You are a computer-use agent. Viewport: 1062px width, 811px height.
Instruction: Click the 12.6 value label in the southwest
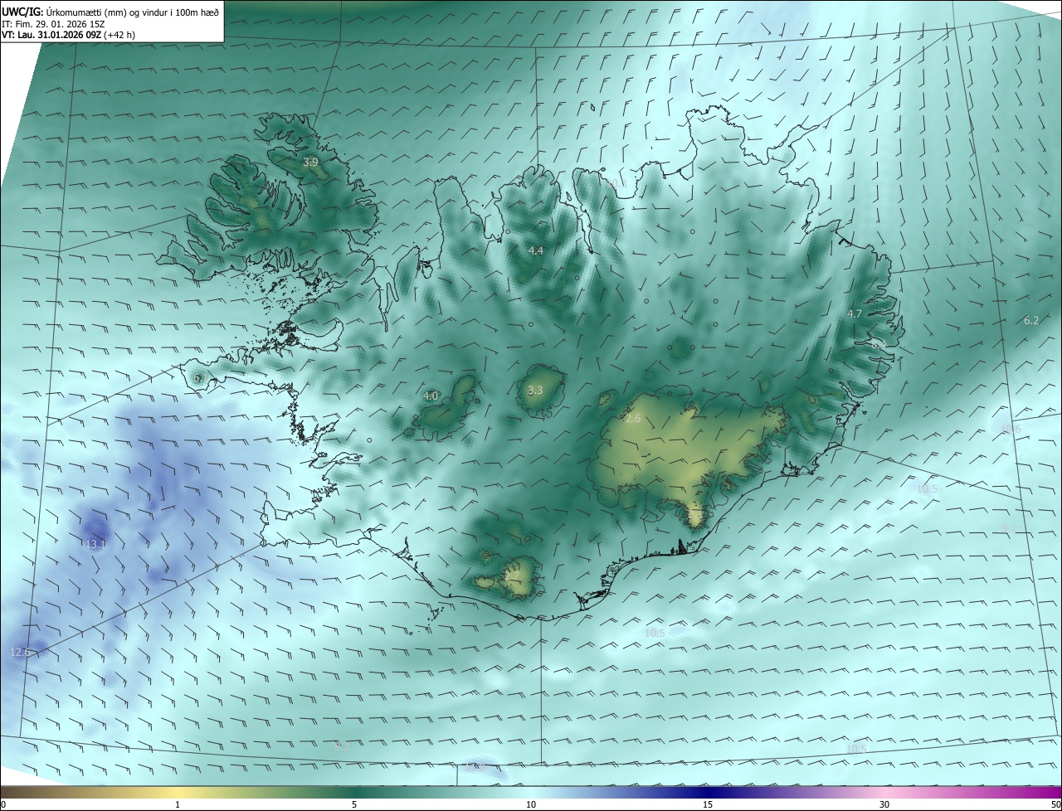click(x=20, y=653)
